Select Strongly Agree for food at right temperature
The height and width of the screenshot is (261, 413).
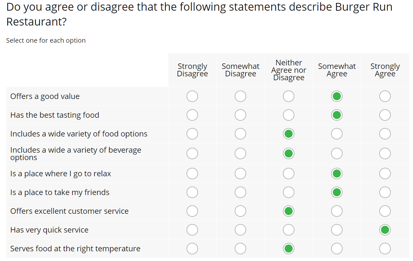(385, 249)
